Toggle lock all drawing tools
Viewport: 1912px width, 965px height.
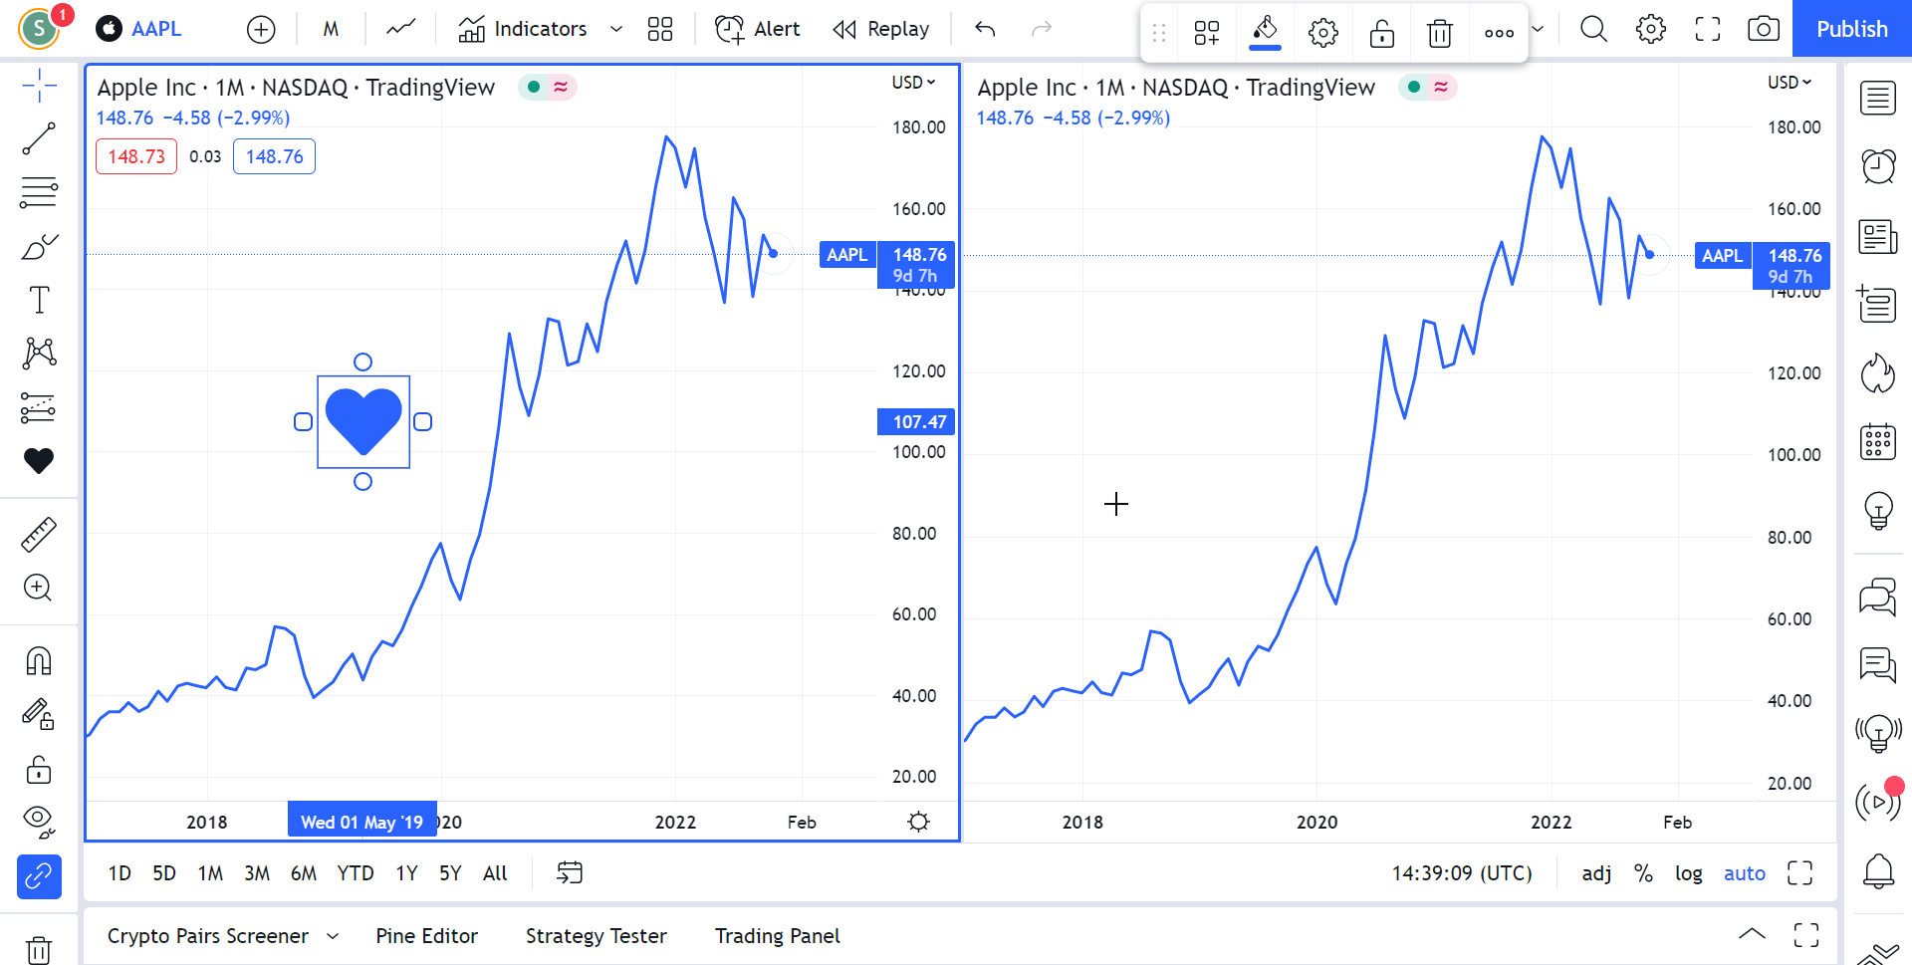39,769
